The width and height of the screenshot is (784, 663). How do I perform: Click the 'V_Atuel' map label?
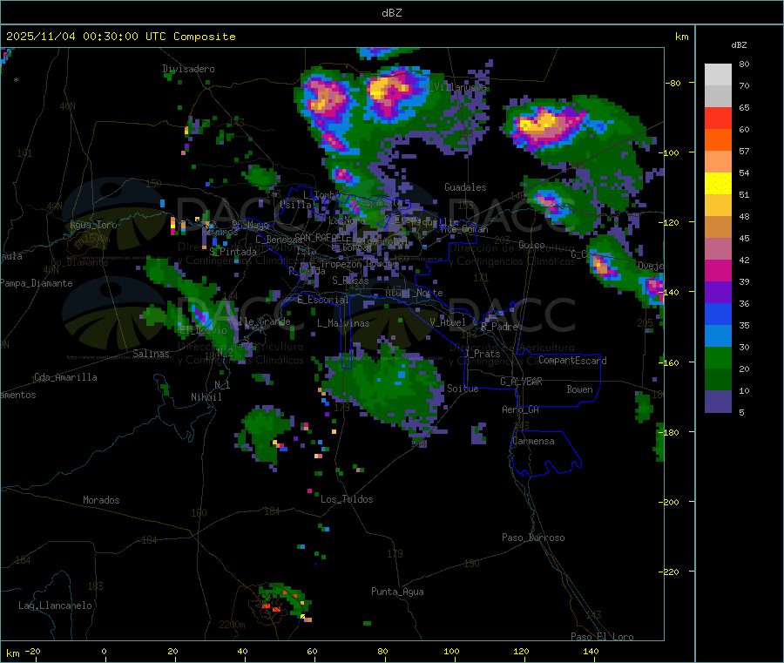(x=448, y=322)
